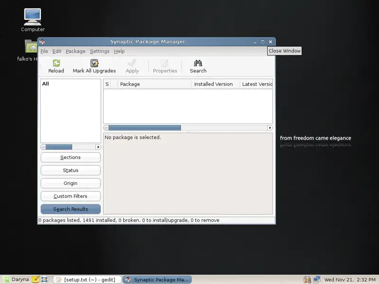Click the Sections filter button
379x284 pixels.
point(71,157)
